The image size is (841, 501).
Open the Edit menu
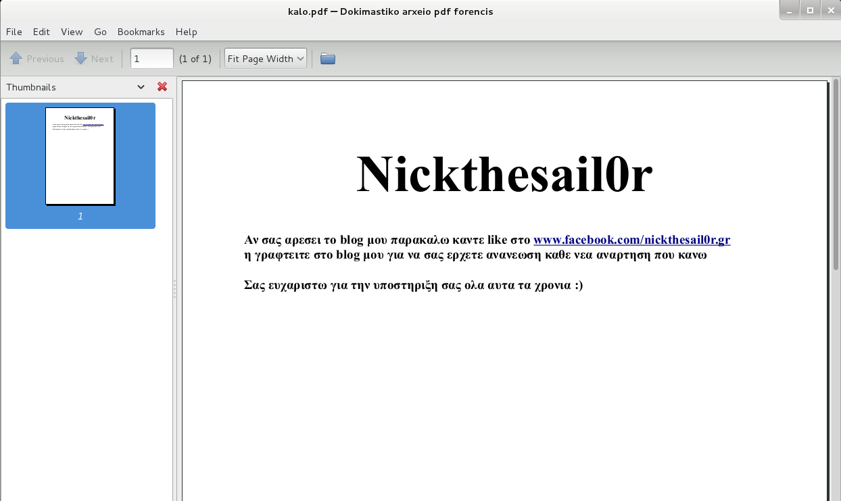(41, 32)
